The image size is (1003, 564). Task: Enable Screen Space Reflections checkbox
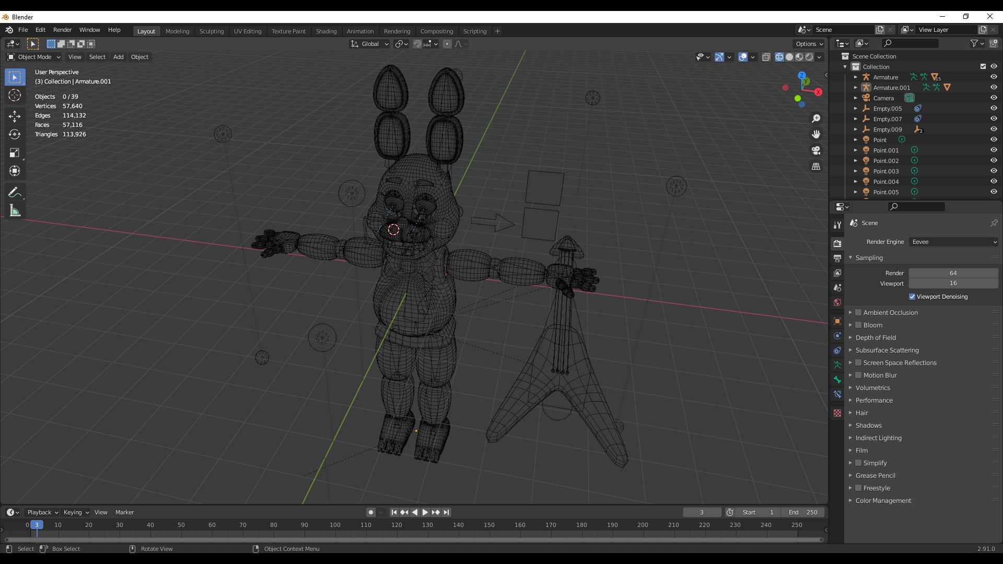tap(858, 362)
